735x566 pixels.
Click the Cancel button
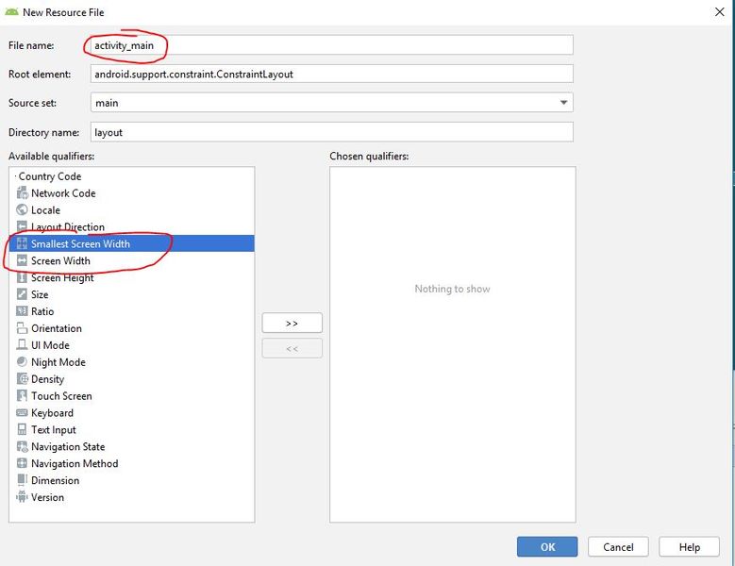coord(618,547)
